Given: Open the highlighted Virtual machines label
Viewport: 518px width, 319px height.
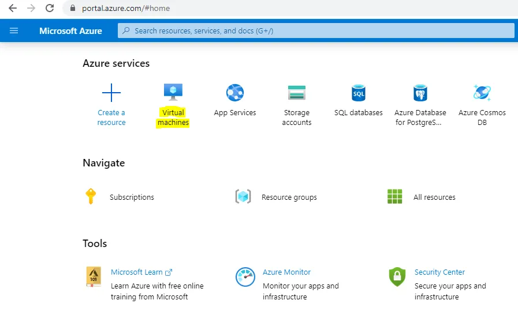Looking at the screenshot, I should (173, 117).
